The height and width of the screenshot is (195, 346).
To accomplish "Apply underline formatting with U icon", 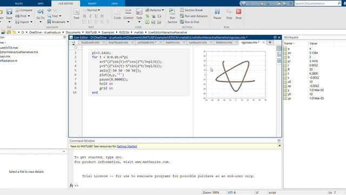I will (x=96, y=16).
